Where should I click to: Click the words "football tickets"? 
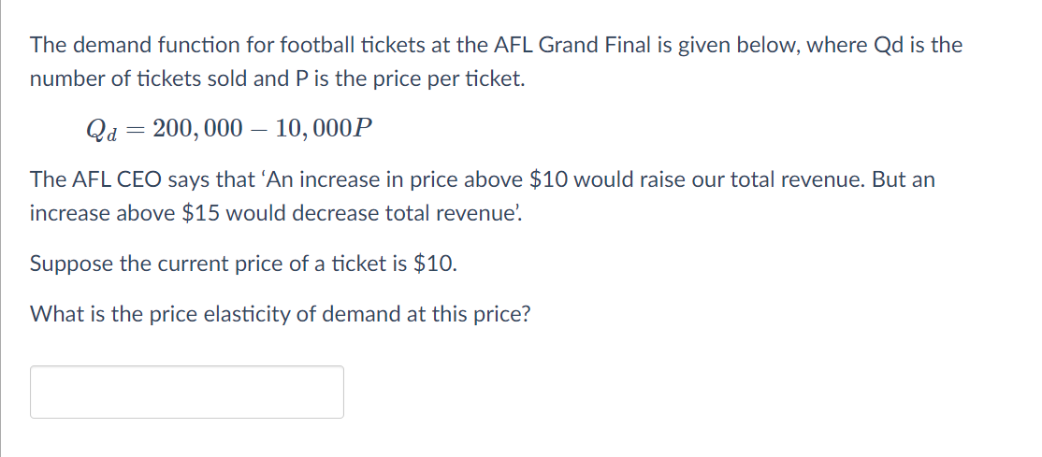(x=314, y=45)
